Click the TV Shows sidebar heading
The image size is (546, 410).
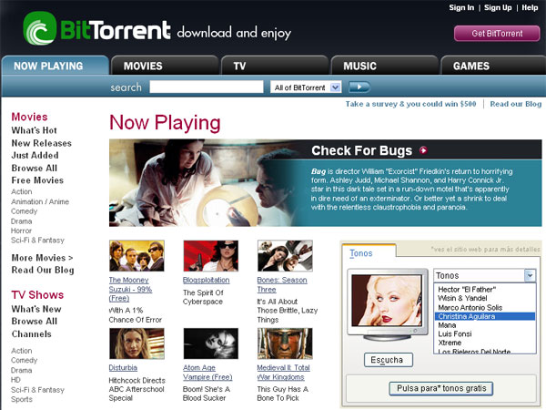click(37, 295)
